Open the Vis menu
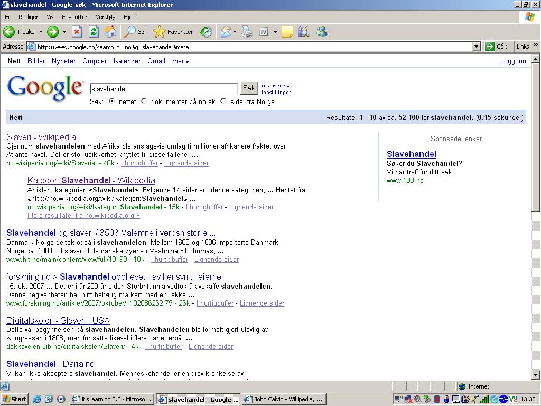Viewport: 541px width, 406px height. [x=50, y=17]
